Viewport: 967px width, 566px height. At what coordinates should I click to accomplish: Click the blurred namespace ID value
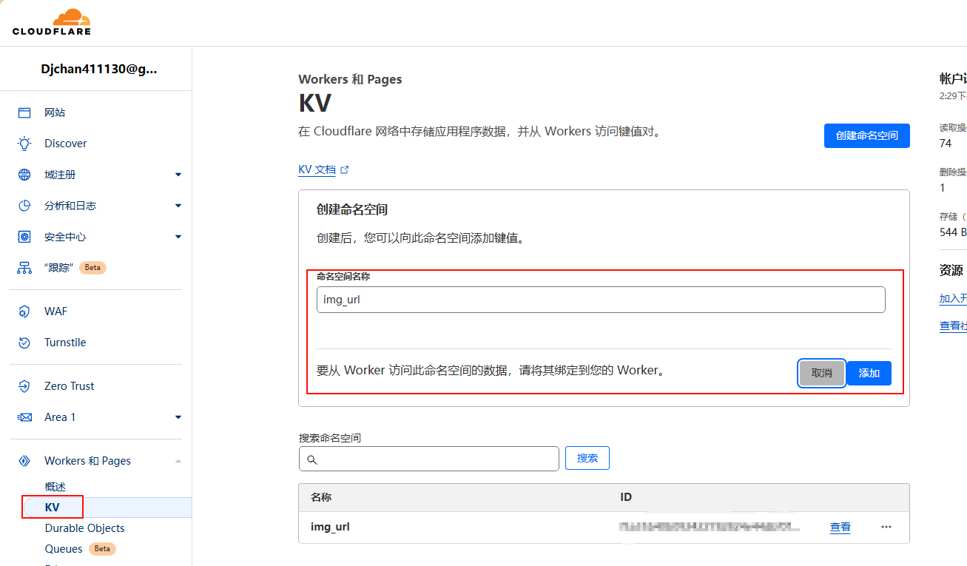point(710,528)
